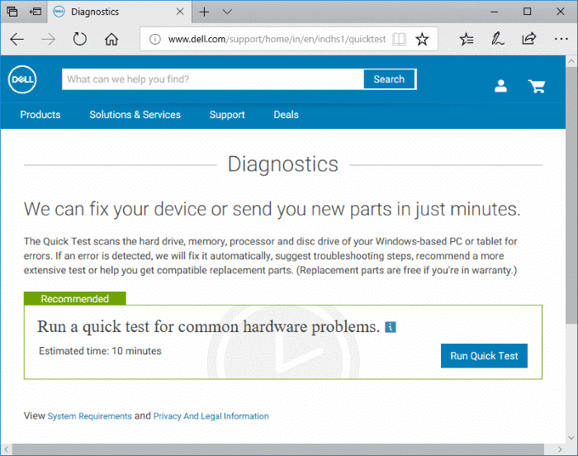Click the Diagnostics page heading
Viewport: 578px width, 456px height.
tap(282, 164)
